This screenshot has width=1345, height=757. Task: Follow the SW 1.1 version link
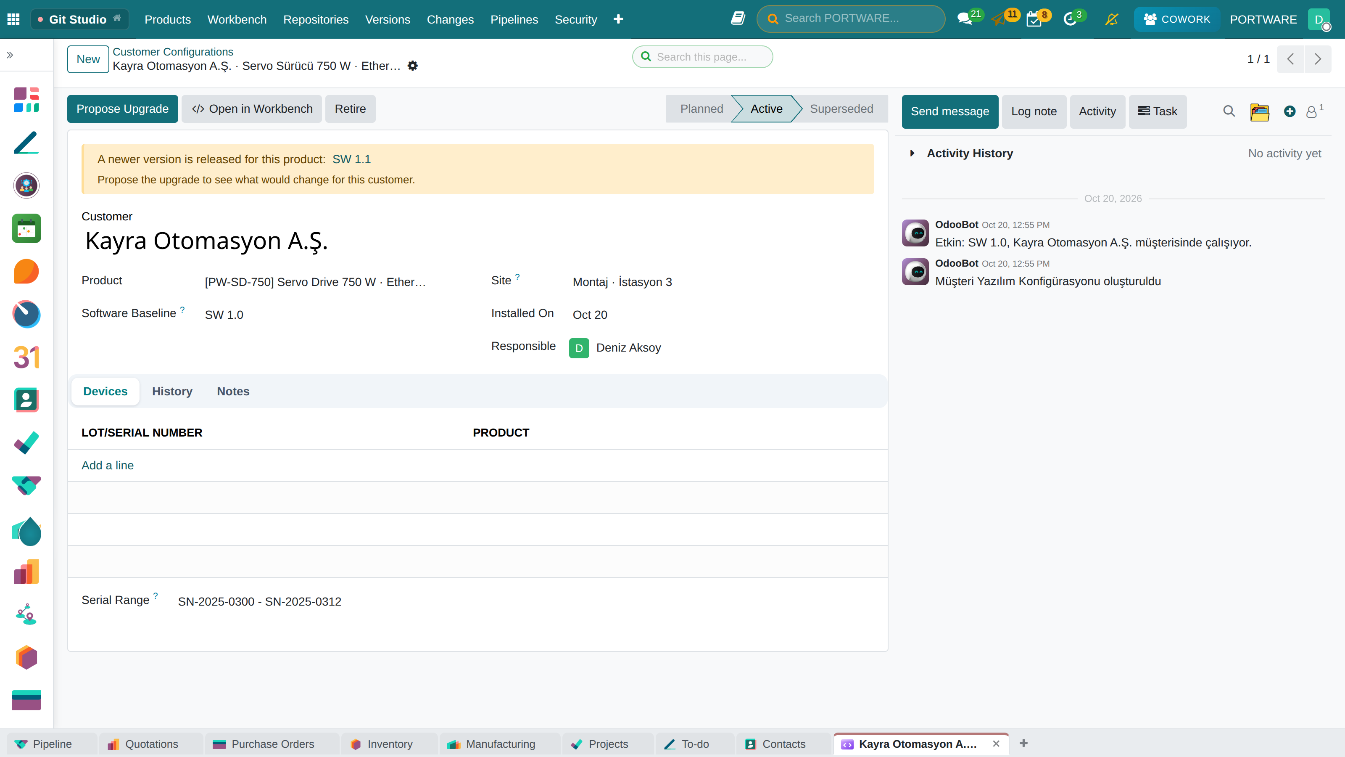pos(351,159)
